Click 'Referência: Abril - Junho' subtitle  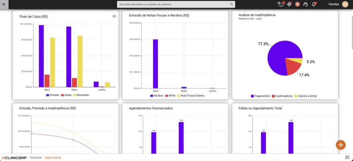coord(250,19)
